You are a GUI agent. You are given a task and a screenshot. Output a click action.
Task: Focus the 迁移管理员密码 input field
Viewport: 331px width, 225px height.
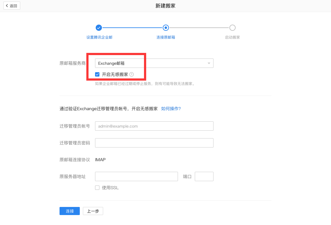154,143
